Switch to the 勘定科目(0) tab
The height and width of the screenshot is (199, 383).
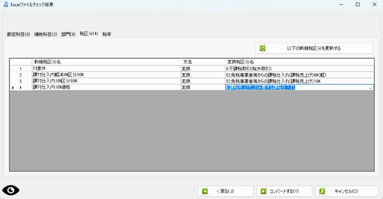click(x=18, y=34)
